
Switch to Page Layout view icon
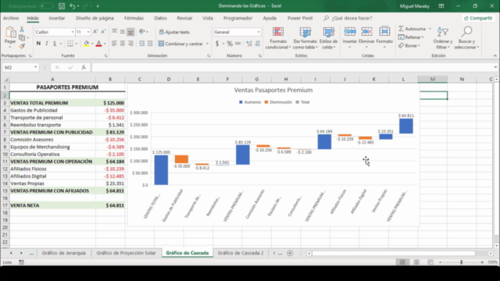(x=416, y=262)
